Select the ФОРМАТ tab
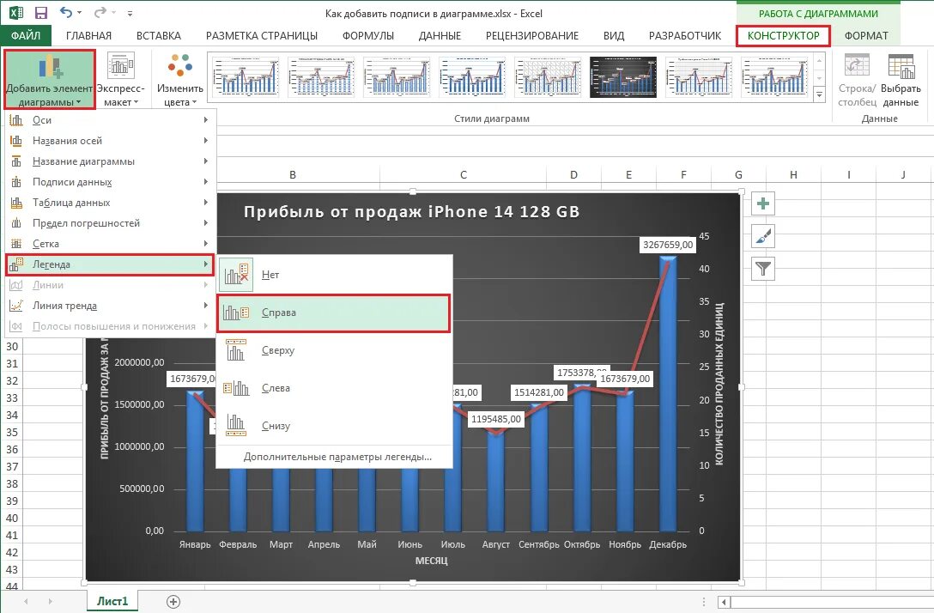This screenshot has height=613, width=934. (866, 36)
